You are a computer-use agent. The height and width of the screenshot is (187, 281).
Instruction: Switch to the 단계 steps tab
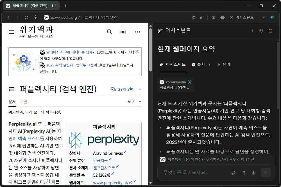coord(224,64)
